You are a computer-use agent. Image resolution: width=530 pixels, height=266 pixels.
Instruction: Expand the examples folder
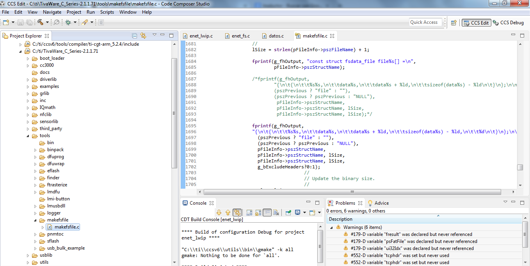point(28,87)
